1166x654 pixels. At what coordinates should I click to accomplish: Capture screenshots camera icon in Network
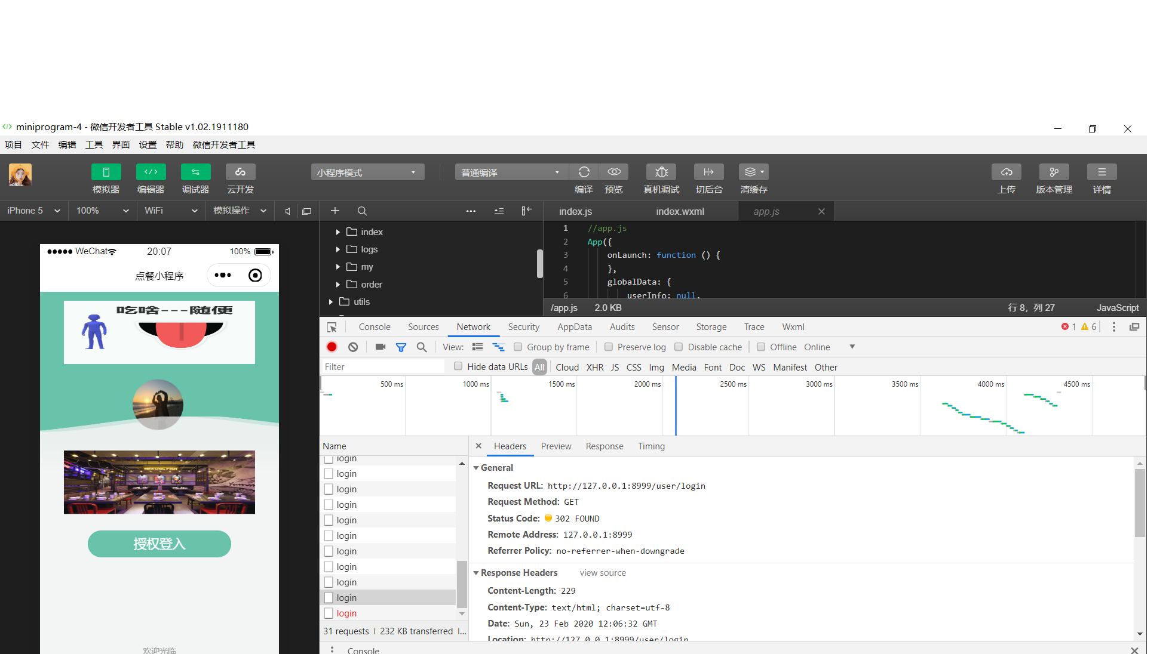pyautogui.click(x=381, y=347)
